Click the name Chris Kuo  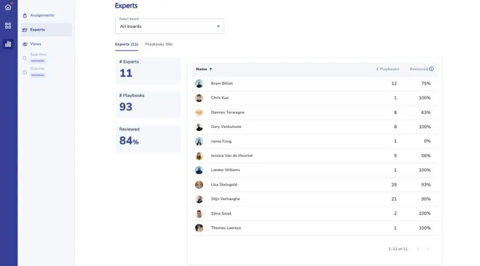point(219,98)
